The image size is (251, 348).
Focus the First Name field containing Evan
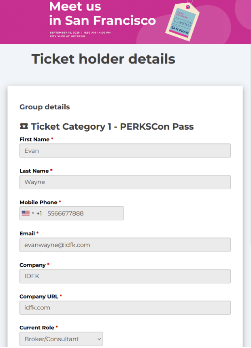coord(125,151)
